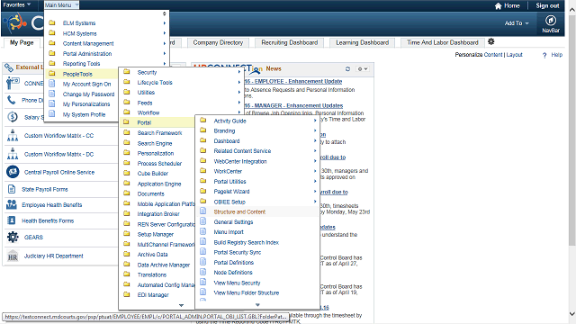Image resolution: width=576 pixels, height=324 pixels.
Task: Click the Custom Workflow Matrix - DC icon
Action: 13,154
